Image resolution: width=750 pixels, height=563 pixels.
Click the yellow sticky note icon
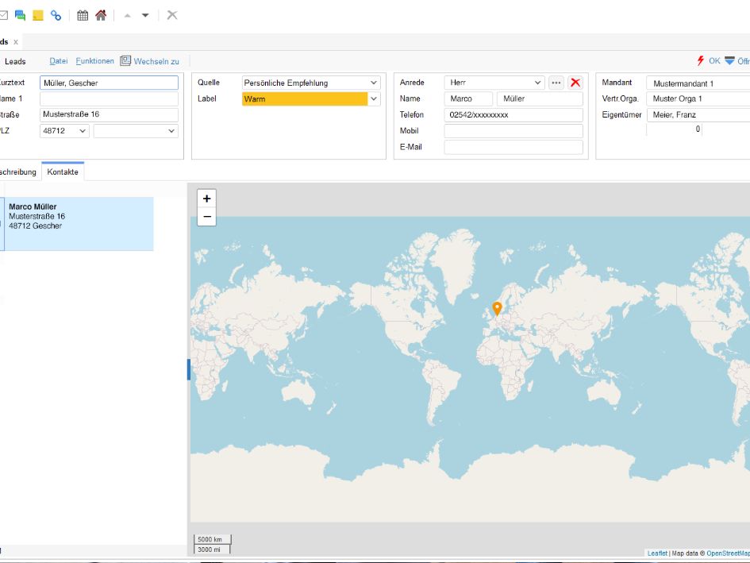tap(38, 15)
